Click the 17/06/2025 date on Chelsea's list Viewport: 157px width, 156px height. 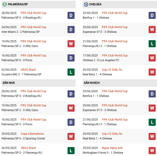tap(90, 55)
